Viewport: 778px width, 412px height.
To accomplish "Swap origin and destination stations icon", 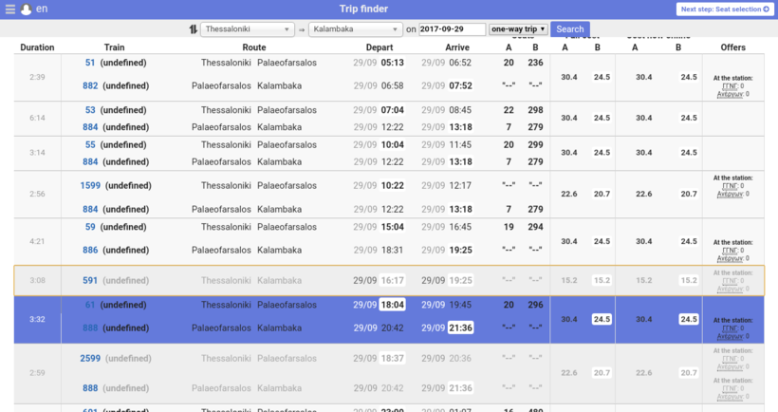I will point(193,29).
